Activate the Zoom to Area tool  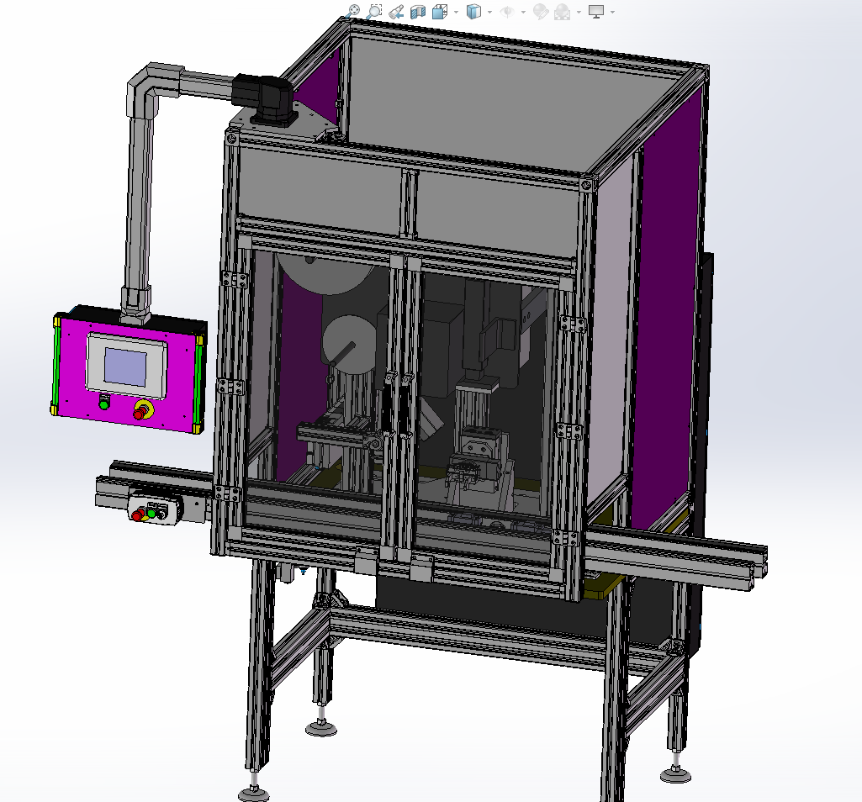point(374,11)
